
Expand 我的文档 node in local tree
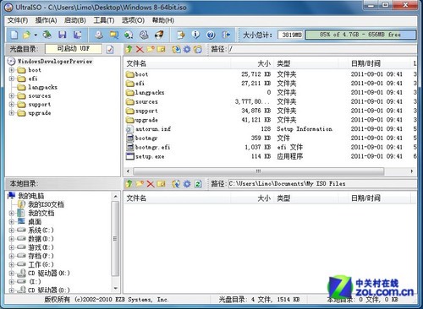12,213
